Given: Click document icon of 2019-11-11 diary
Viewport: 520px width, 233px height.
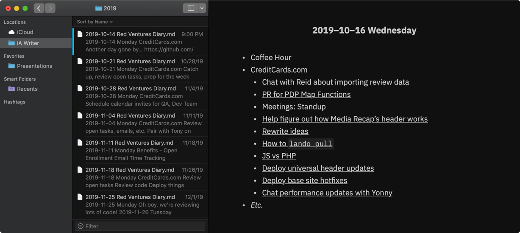Looking at the screenshot, I should click(80, 143).
